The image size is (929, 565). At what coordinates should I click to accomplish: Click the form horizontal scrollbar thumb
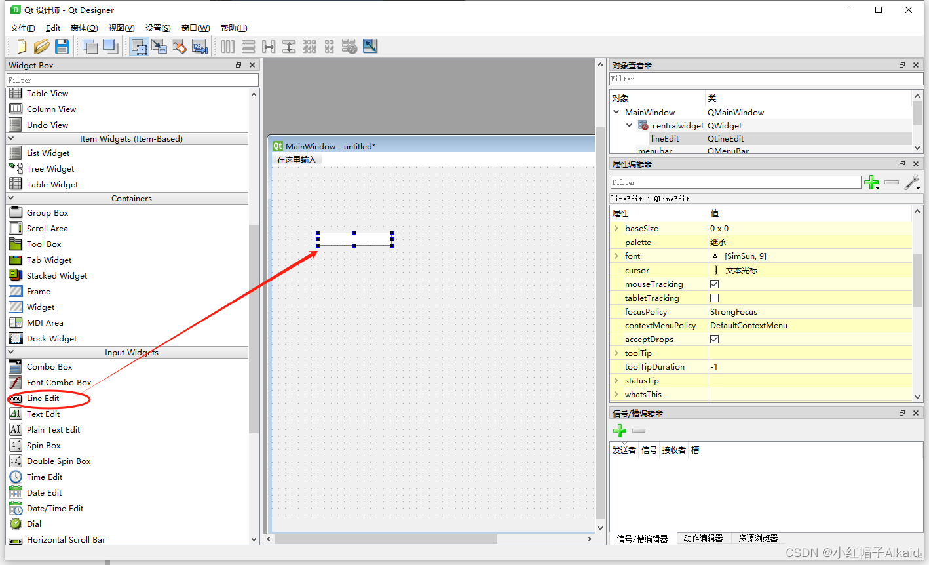coord(386,539)
